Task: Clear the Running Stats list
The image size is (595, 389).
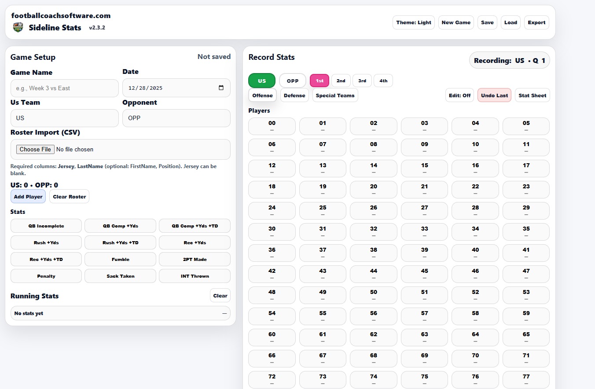Action: point(220,295)
